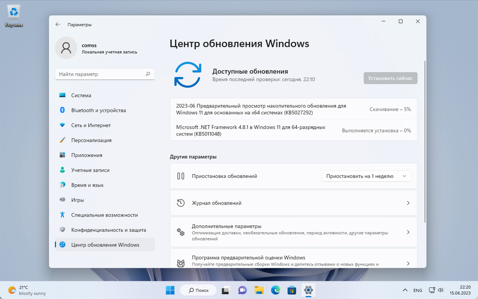Open Журнал обновлений via its chevron
Screen dimensions: 478x299
tap(408, 203)
